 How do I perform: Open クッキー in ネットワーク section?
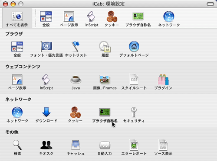[x=76, y=112]
